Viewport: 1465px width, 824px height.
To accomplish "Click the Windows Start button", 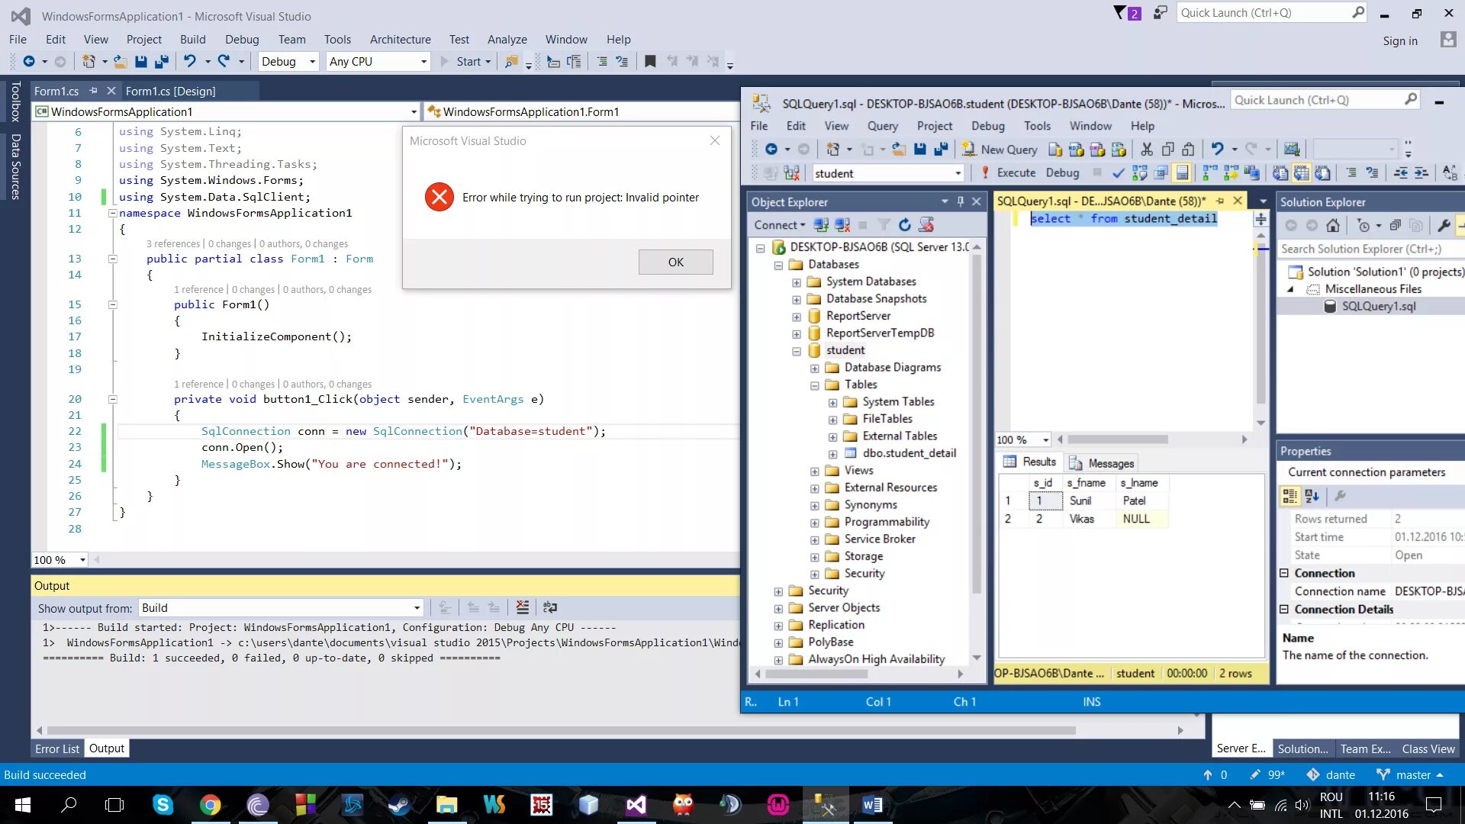I will point(22,805).
